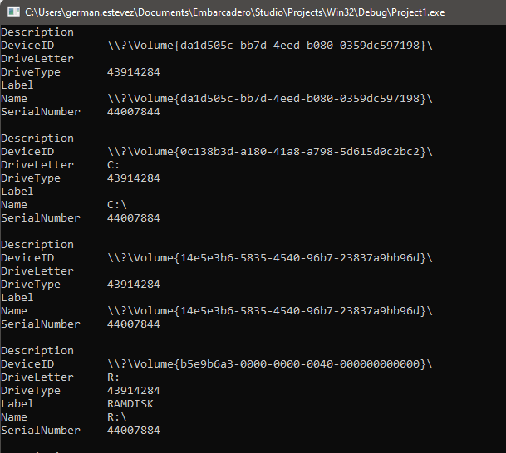Click SerialNumber 44007884 under the C: drive

click(x=134, y=218)
